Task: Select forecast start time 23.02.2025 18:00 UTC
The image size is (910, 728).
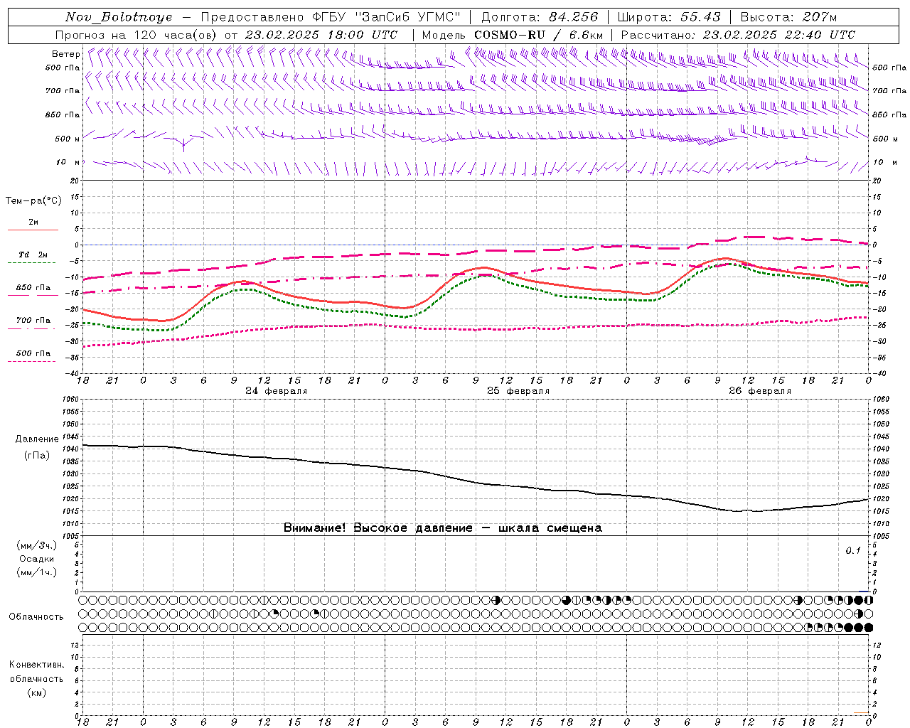Action: click(321, 35)
